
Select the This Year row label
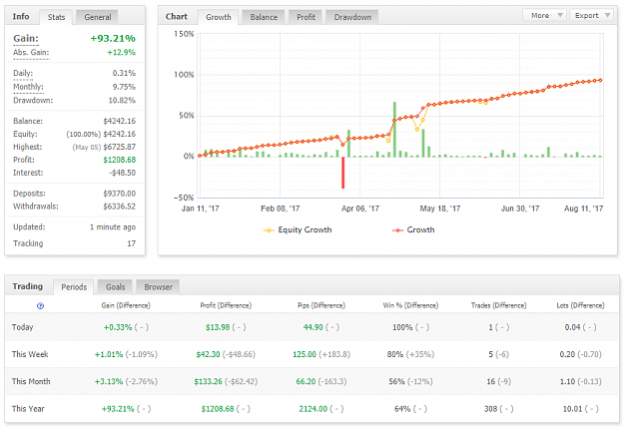[28, 409]
